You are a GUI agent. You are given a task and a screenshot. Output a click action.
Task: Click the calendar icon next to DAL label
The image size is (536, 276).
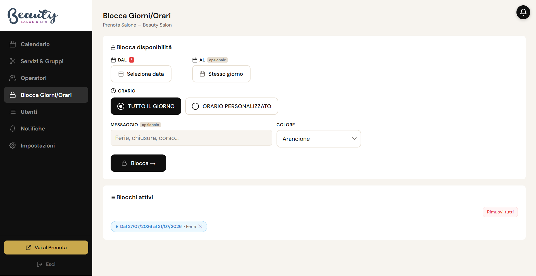pyautogui.click(x=113, y=60)
